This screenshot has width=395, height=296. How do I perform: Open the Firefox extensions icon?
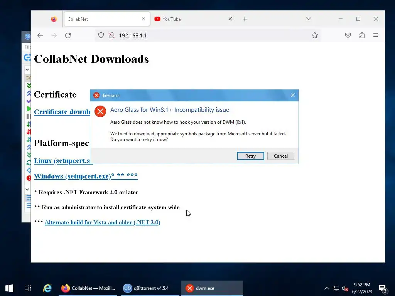362,35
